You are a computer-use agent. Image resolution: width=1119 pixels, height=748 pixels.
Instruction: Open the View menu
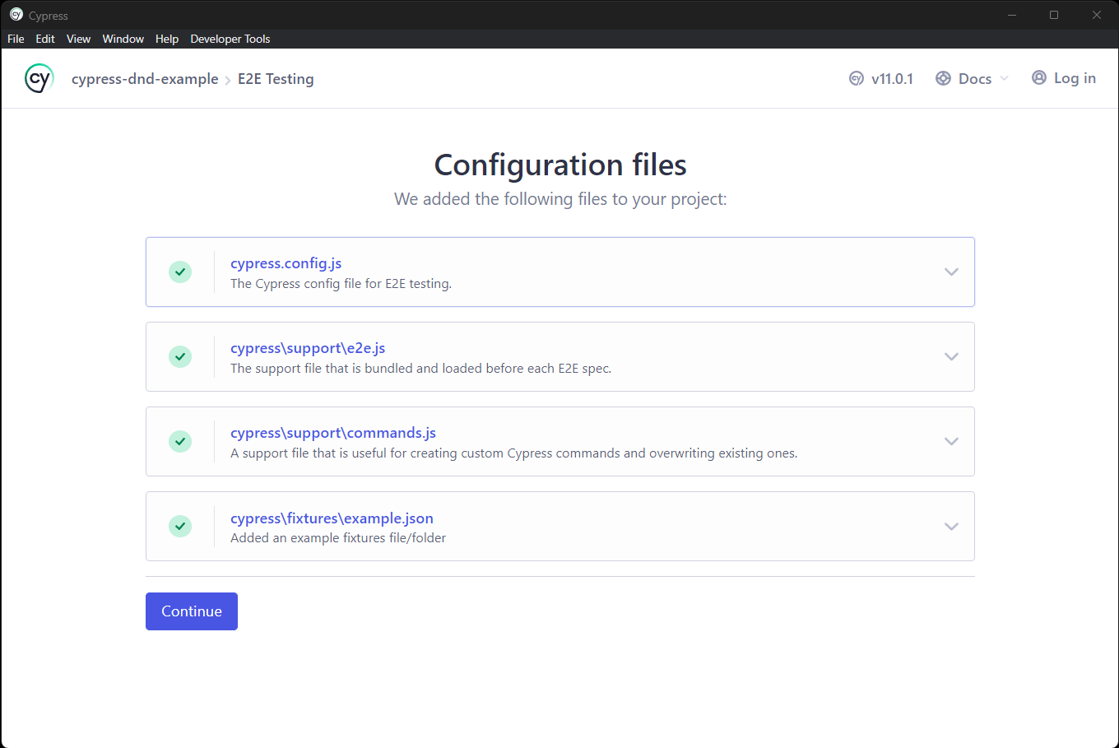click(x=78, y=39)
